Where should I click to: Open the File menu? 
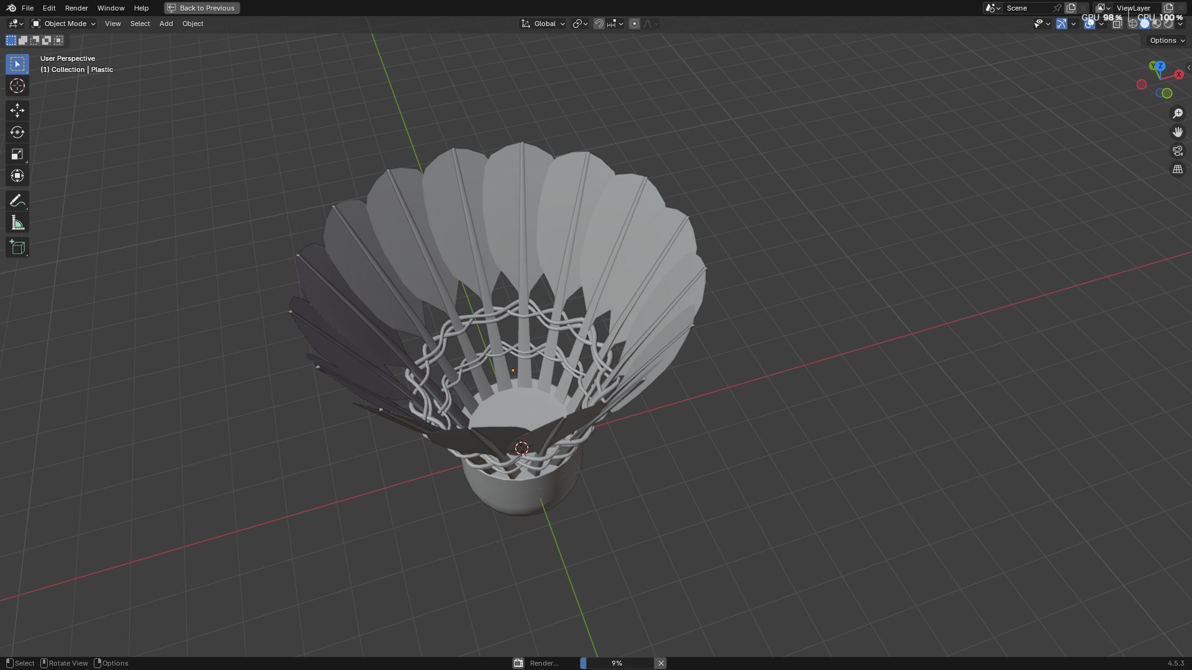pos(27,8)
